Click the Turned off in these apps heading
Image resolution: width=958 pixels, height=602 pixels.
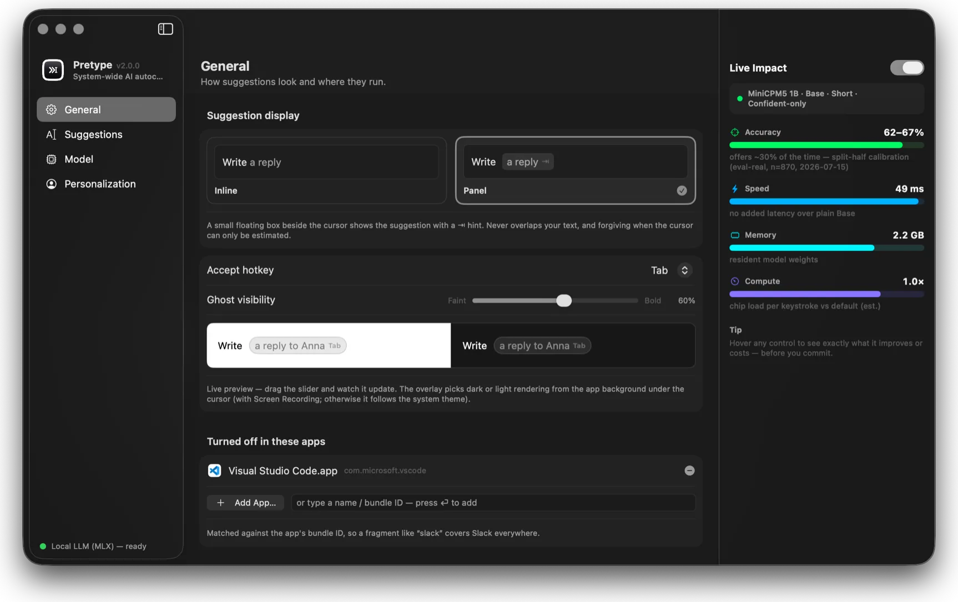(266, 442)
